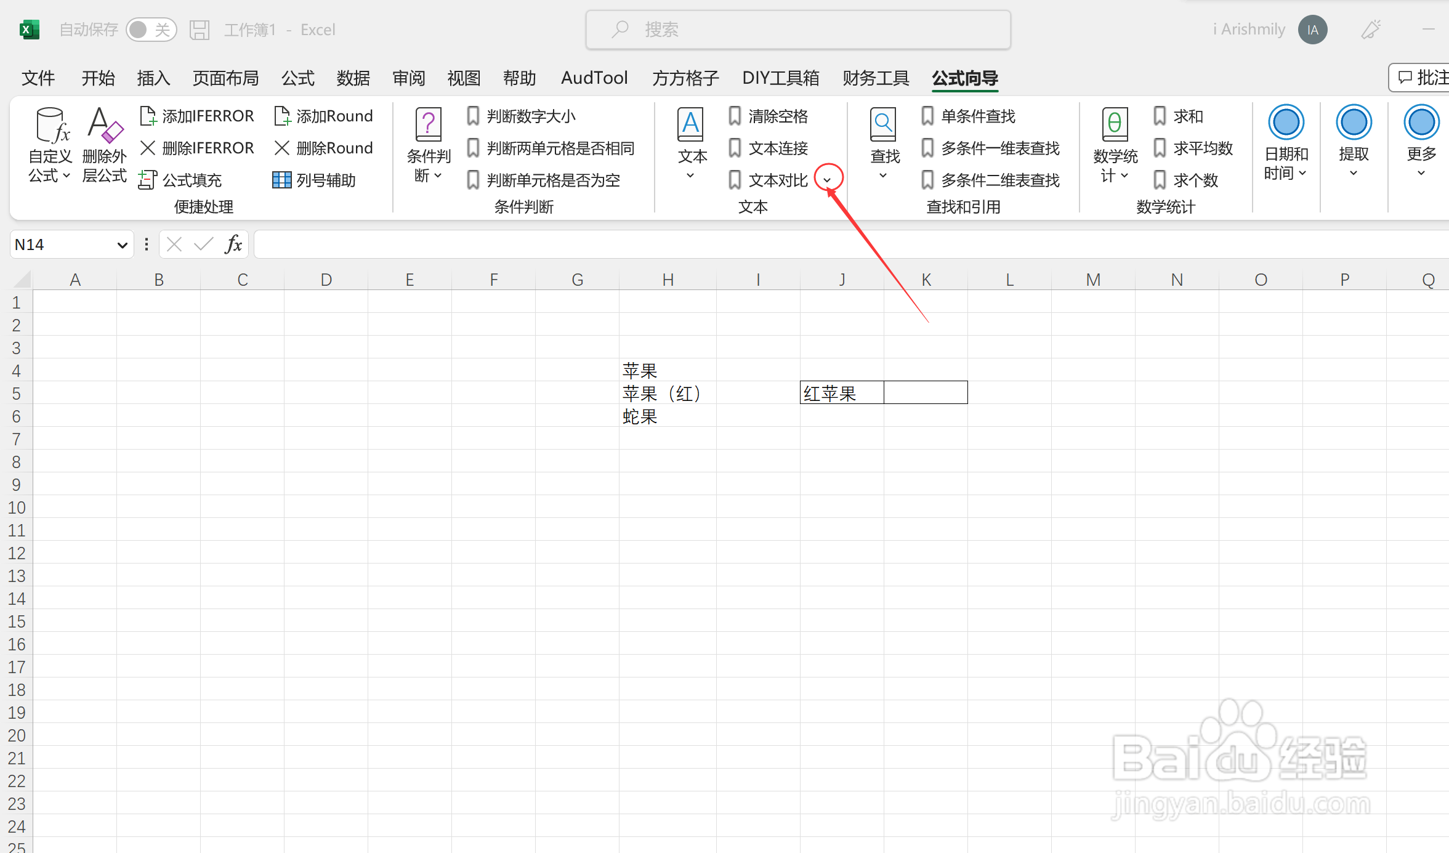Click the 数学统计 icon
The width and height of the screenshot is (1449, 853).
pyautogui.click(x=1115, y=125)
